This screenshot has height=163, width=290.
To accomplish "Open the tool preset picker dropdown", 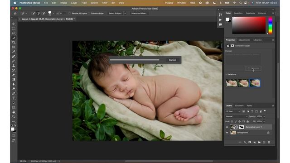I will (26, 14).
